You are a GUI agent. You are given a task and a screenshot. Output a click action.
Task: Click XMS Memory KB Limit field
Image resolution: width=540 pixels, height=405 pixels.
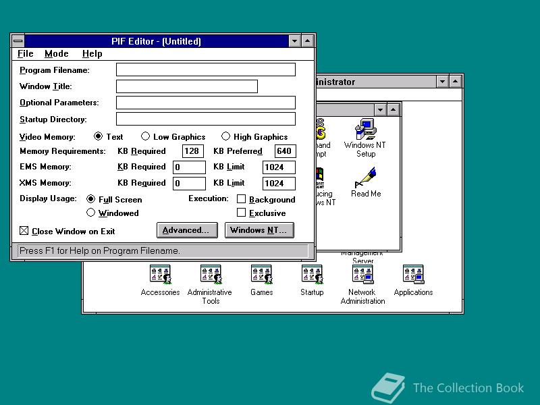click(279, 183)
